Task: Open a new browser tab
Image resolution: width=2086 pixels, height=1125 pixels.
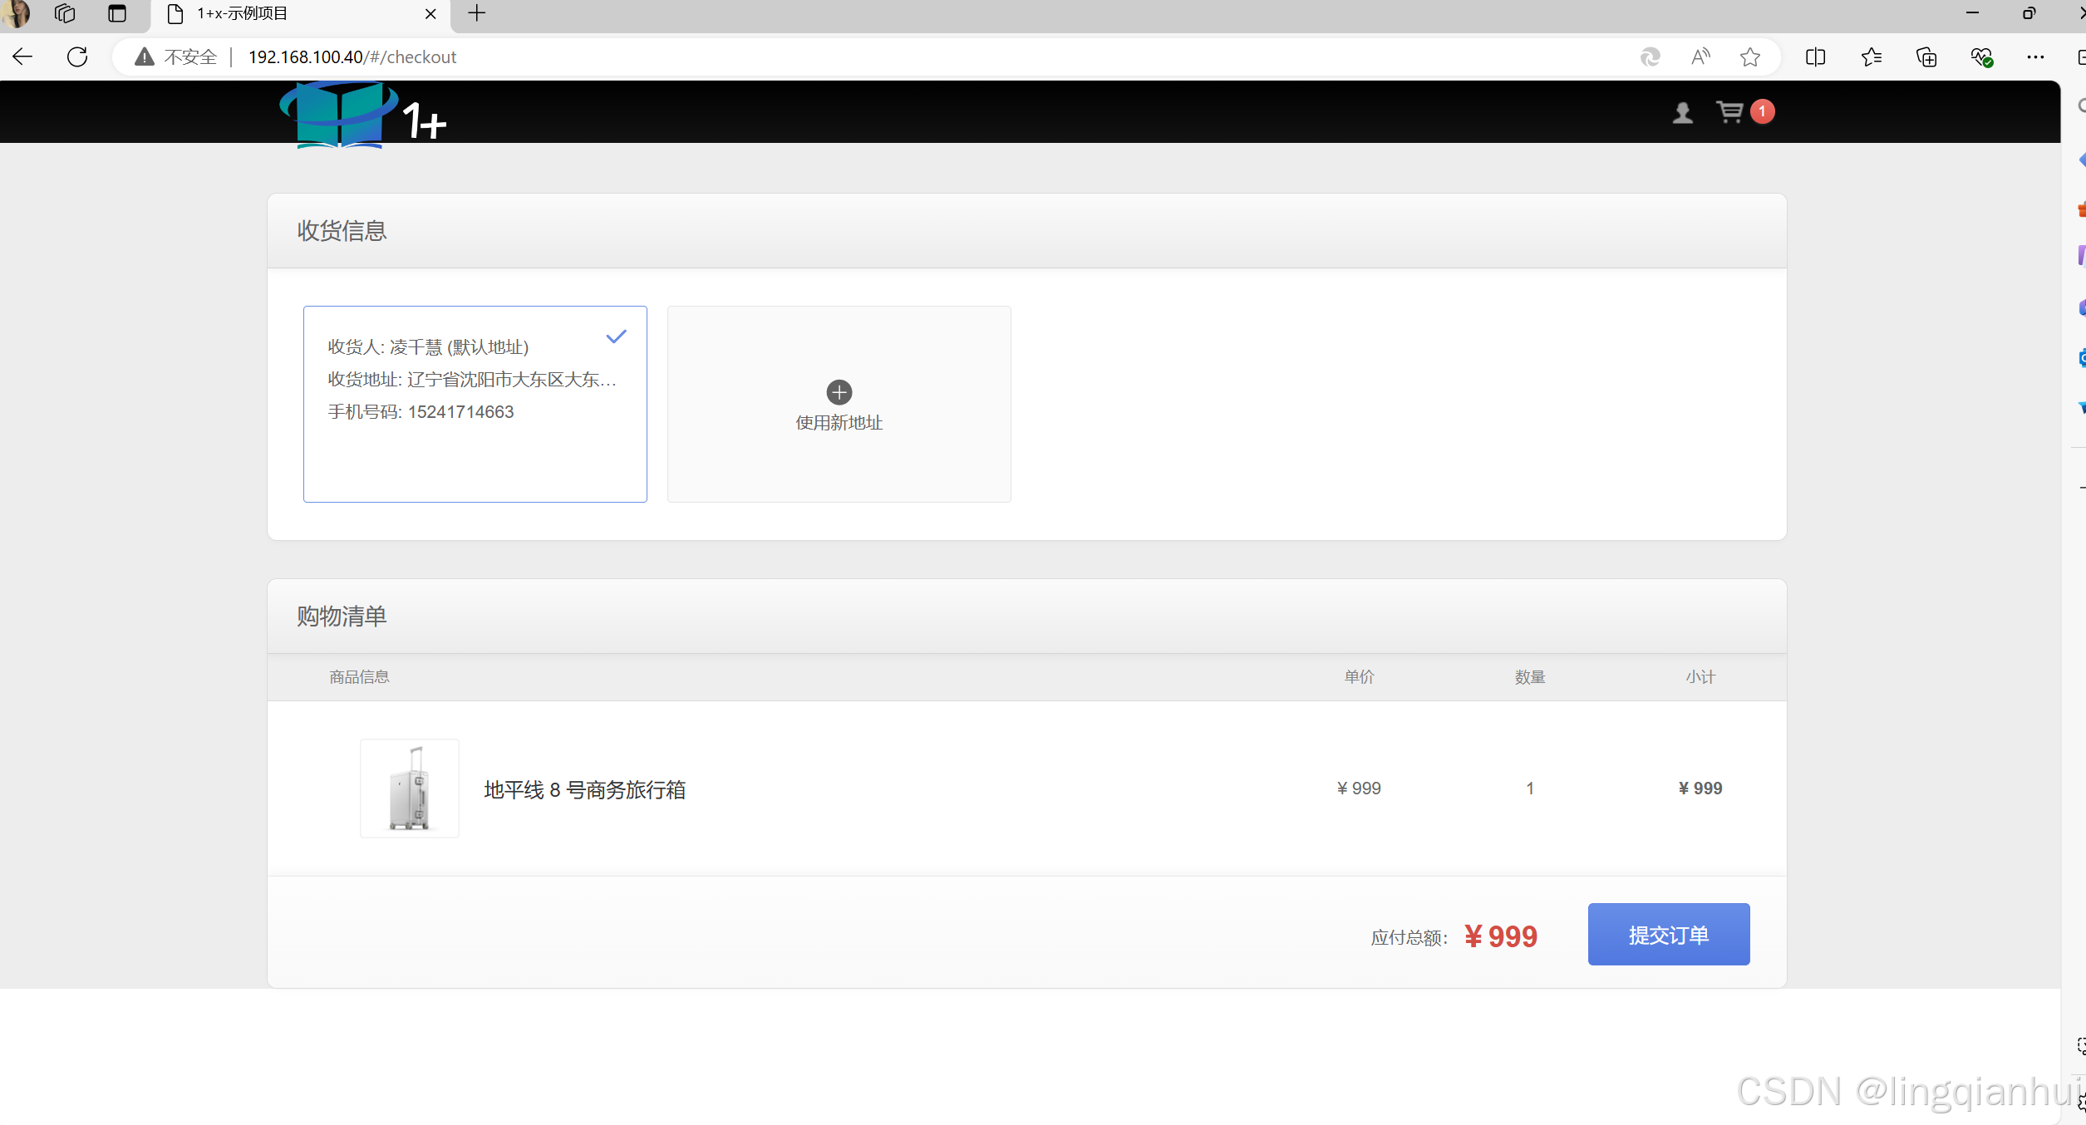Action: (476, 14)
